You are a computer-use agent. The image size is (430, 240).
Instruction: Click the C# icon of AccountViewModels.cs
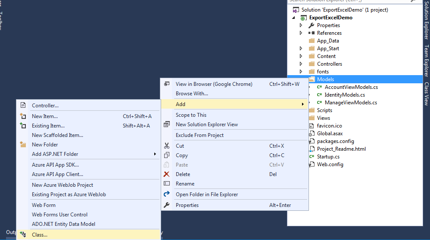point(319,87)
